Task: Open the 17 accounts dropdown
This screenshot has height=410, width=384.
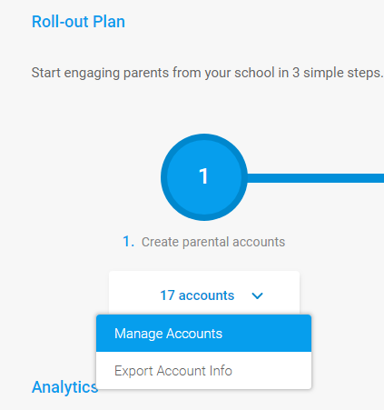Action: 204,294
